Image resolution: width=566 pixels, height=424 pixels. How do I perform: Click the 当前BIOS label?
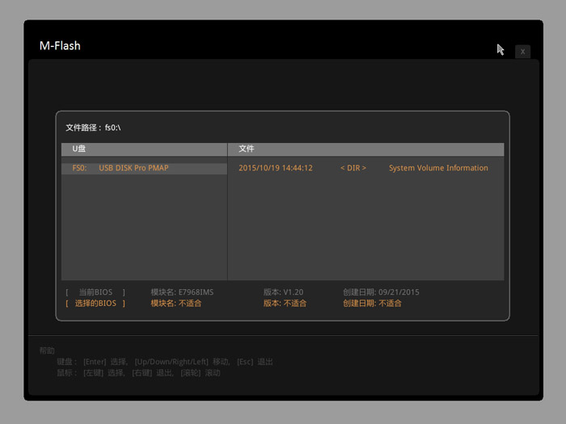pyautogui.click(x=95, y=292)
